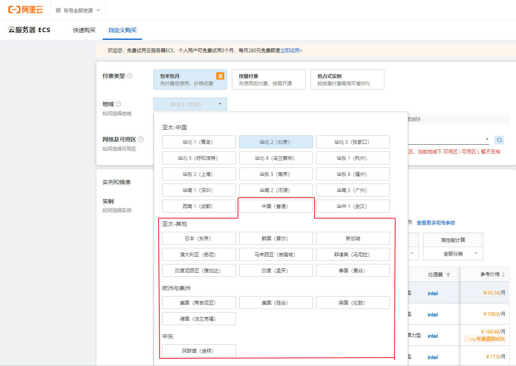Choose region 华北2（北京）
This screenshot has width=516, height=366.
pos(276,142)
